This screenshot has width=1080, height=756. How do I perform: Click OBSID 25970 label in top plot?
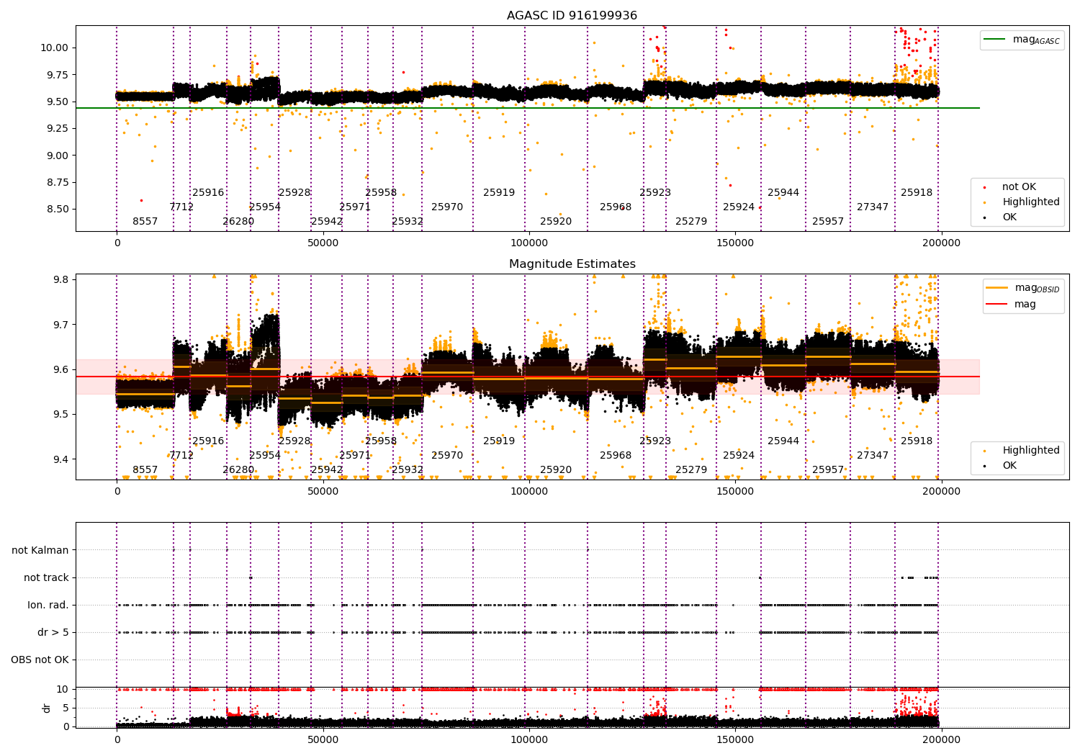pyautogui.click(x=447, y=207)
